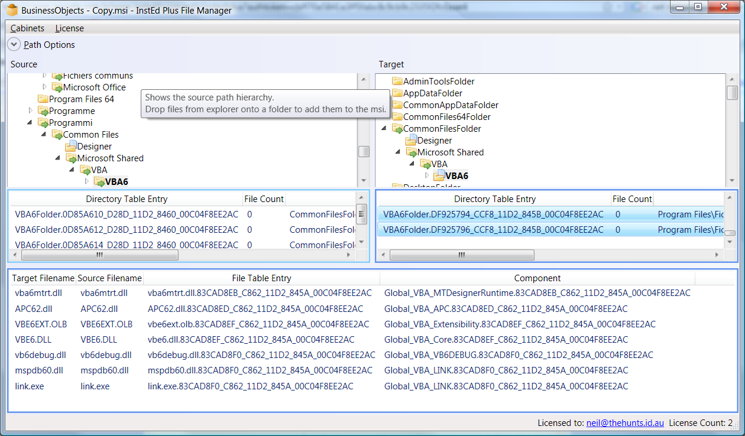745x436 pixels.
Task: Select the CommonFiles64Folder icon
Action: pyautogui.click(x=397, y=117)
